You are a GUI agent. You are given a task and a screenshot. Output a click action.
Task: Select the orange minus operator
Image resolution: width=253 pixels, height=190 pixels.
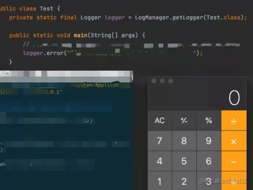tap(234, 161)
